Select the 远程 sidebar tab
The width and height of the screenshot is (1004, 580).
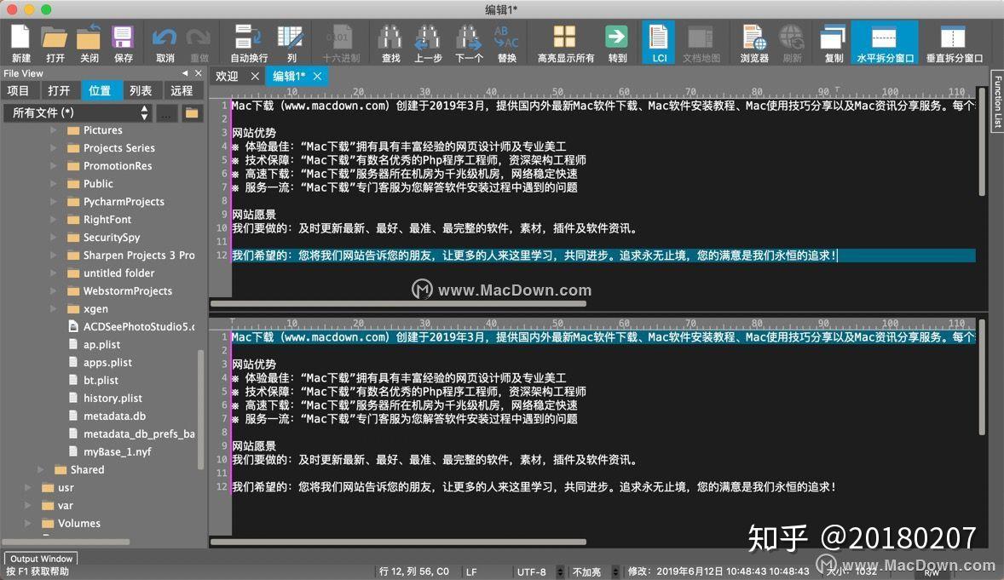click(x=181, y=90)
